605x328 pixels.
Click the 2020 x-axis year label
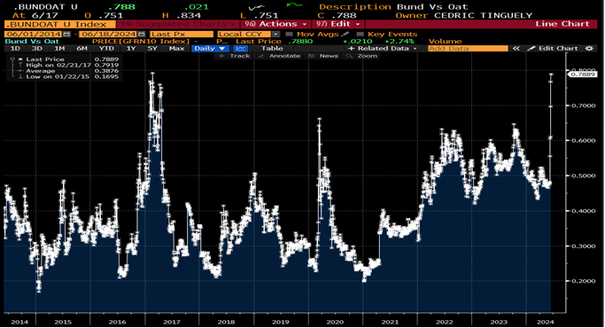335,322
